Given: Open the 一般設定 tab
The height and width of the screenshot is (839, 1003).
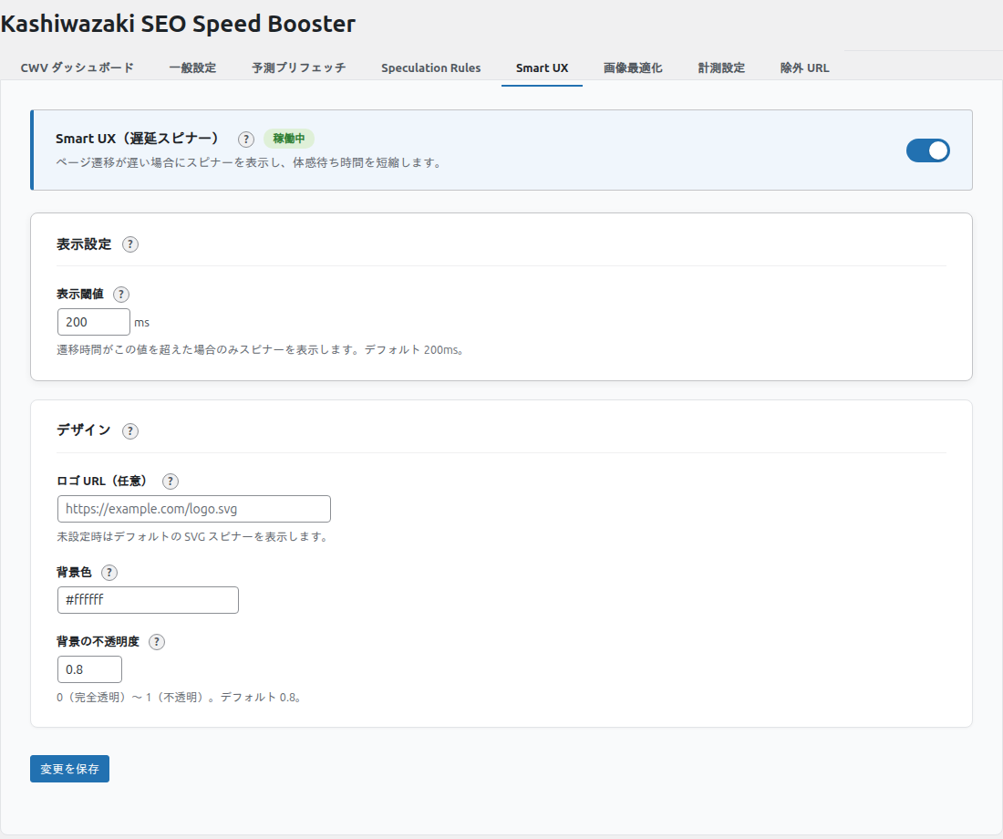Looking at the screenshot, I should coord(192,67).
